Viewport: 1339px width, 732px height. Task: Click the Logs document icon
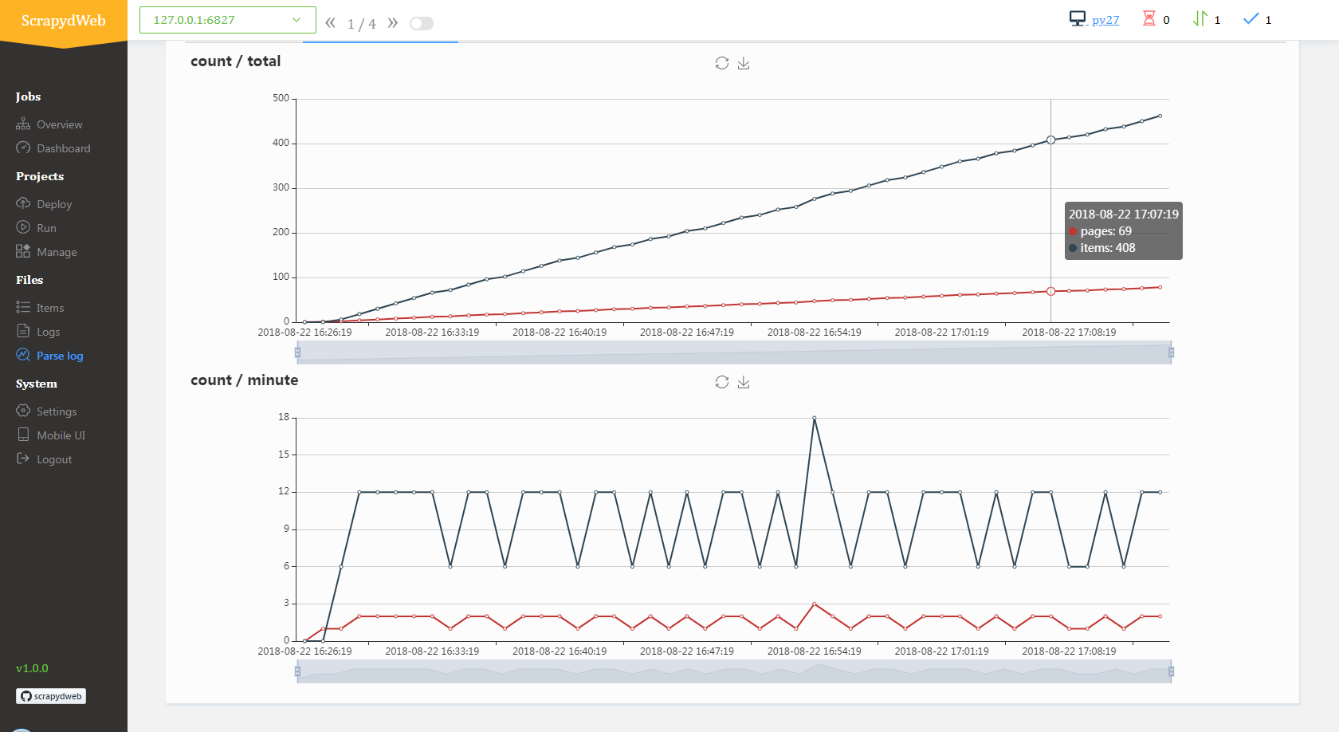point(23,331)
